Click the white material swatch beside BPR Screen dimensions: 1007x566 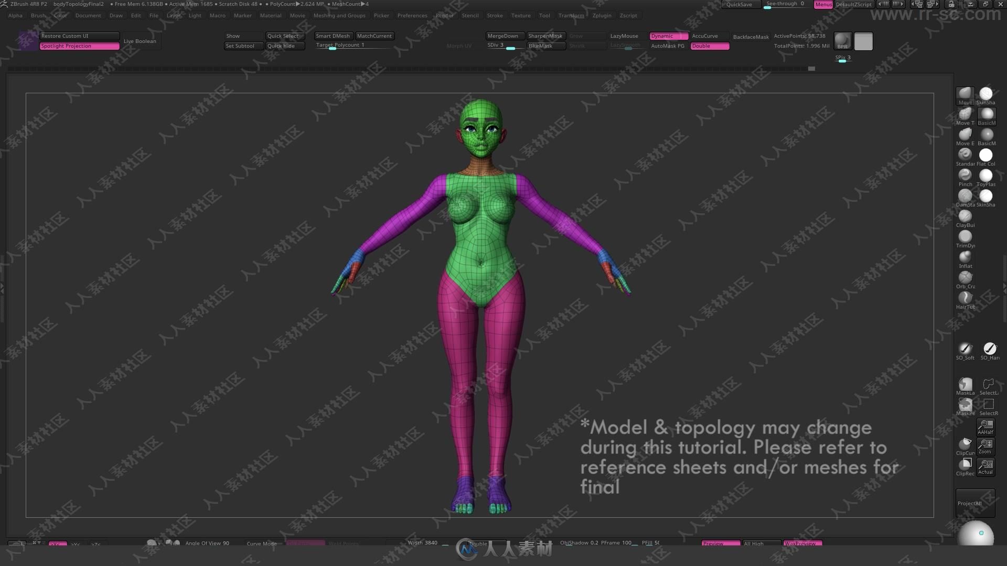point(863,41)
